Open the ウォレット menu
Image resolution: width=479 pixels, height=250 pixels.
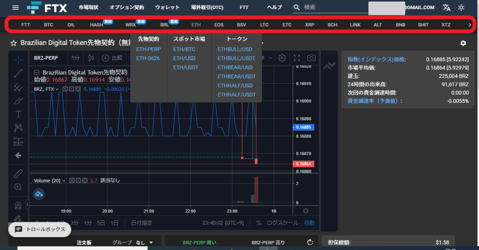tap(167, 7)
